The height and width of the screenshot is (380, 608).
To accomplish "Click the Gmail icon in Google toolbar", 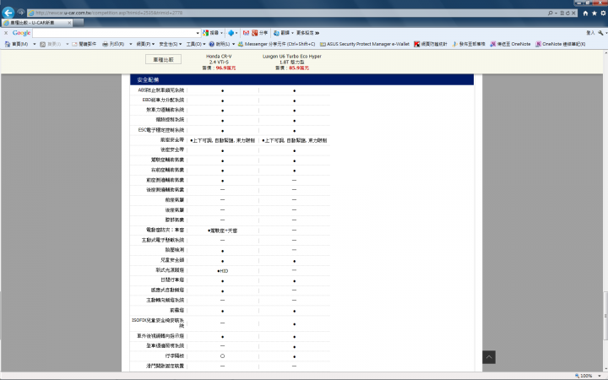I will pyautogui.click(x=246, y=33).
